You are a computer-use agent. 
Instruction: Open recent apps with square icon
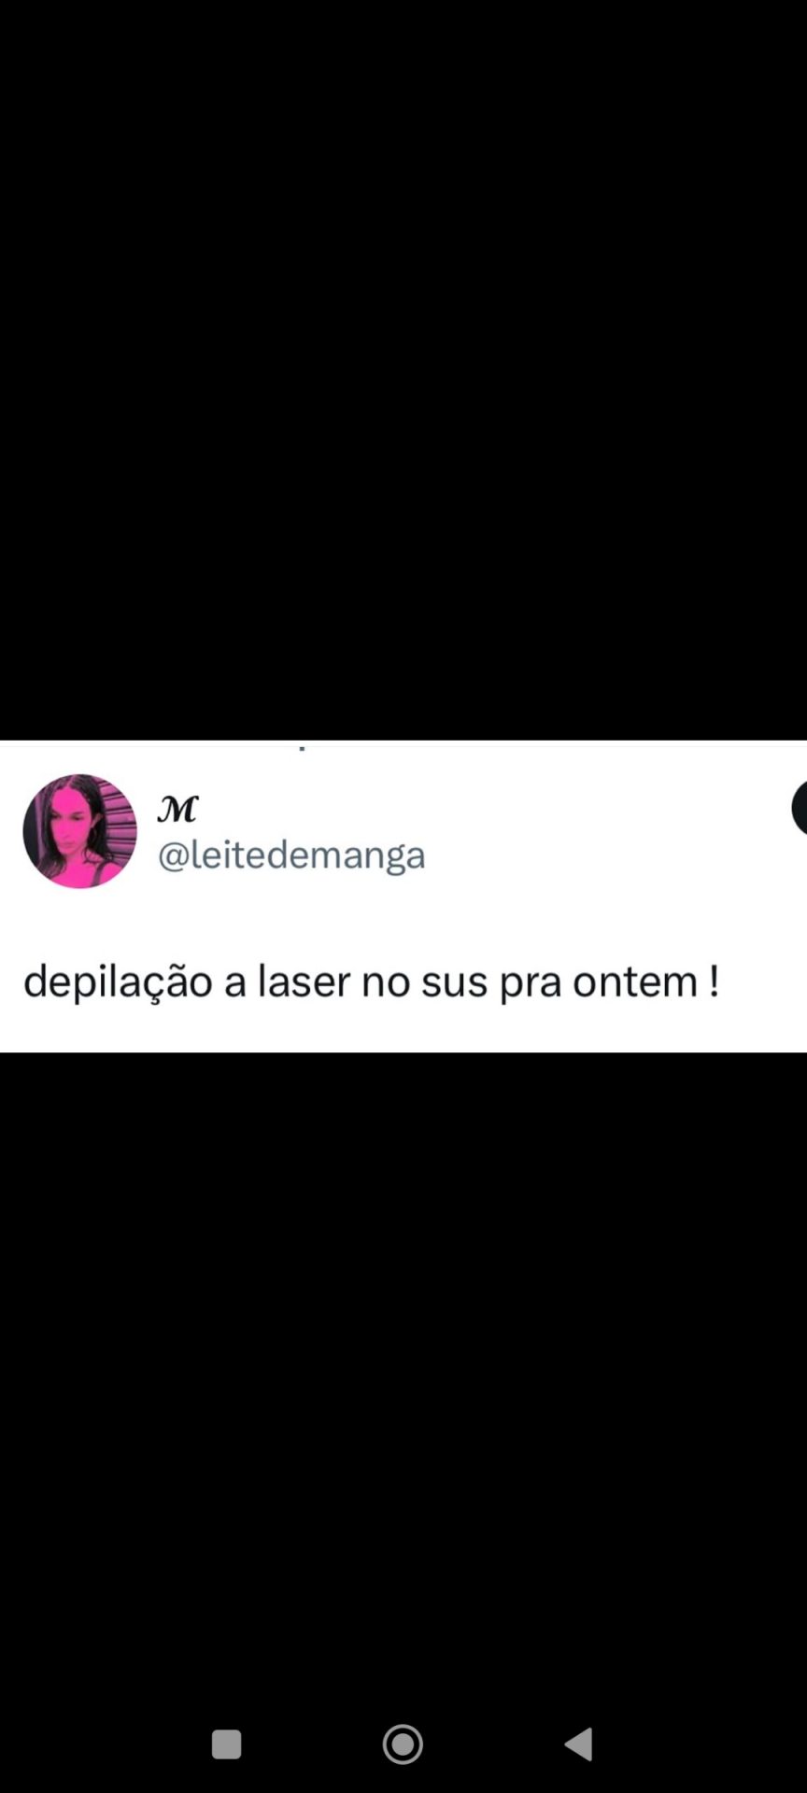click(x=226, y=1744)
